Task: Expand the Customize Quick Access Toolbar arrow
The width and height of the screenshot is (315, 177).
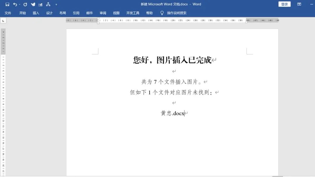Action: (56, 5)
